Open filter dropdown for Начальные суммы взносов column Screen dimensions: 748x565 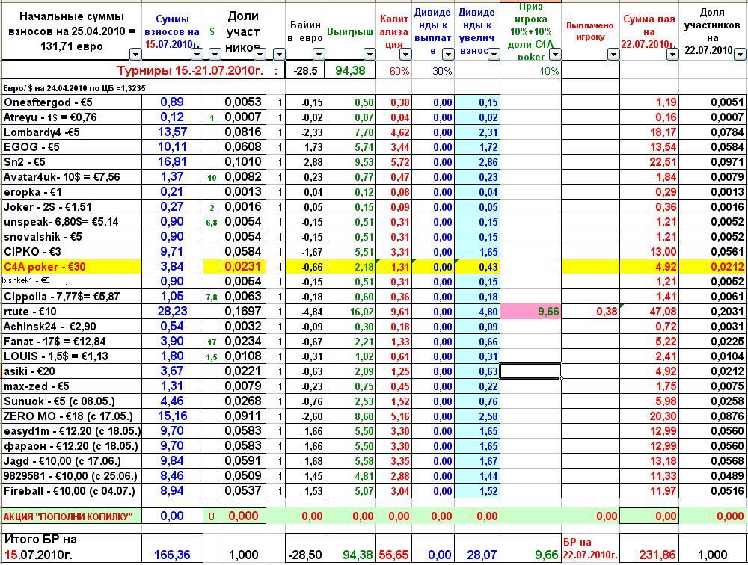[x=135, y=55]
